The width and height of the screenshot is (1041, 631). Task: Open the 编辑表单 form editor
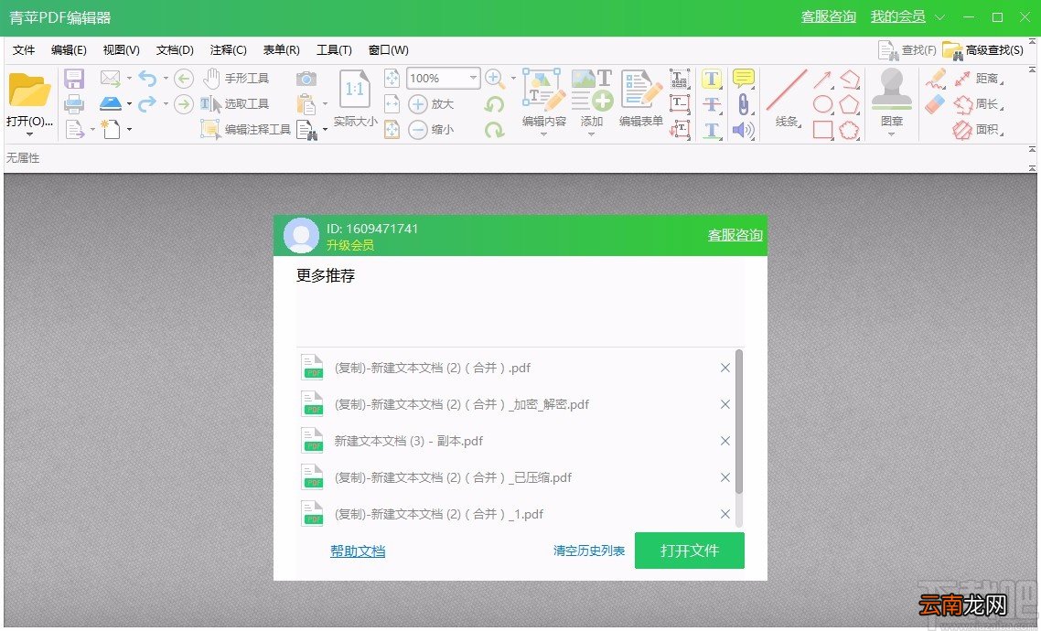click(640, 98)
